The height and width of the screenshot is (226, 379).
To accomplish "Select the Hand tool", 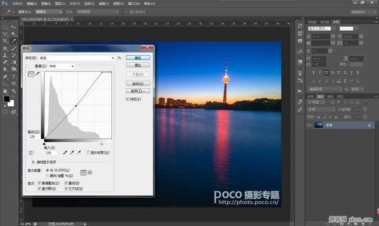I will [x=5, y=91].
